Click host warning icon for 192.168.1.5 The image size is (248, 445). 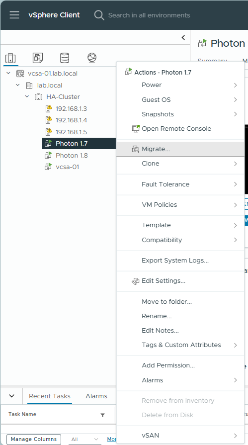pos(49,132)
